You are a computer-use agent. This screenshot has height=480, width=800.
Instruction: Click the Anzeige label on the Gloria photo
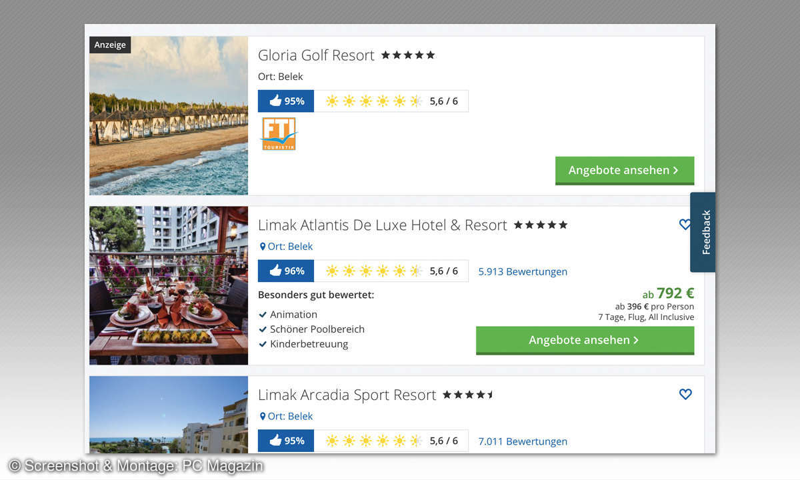[x=110, y=45]
